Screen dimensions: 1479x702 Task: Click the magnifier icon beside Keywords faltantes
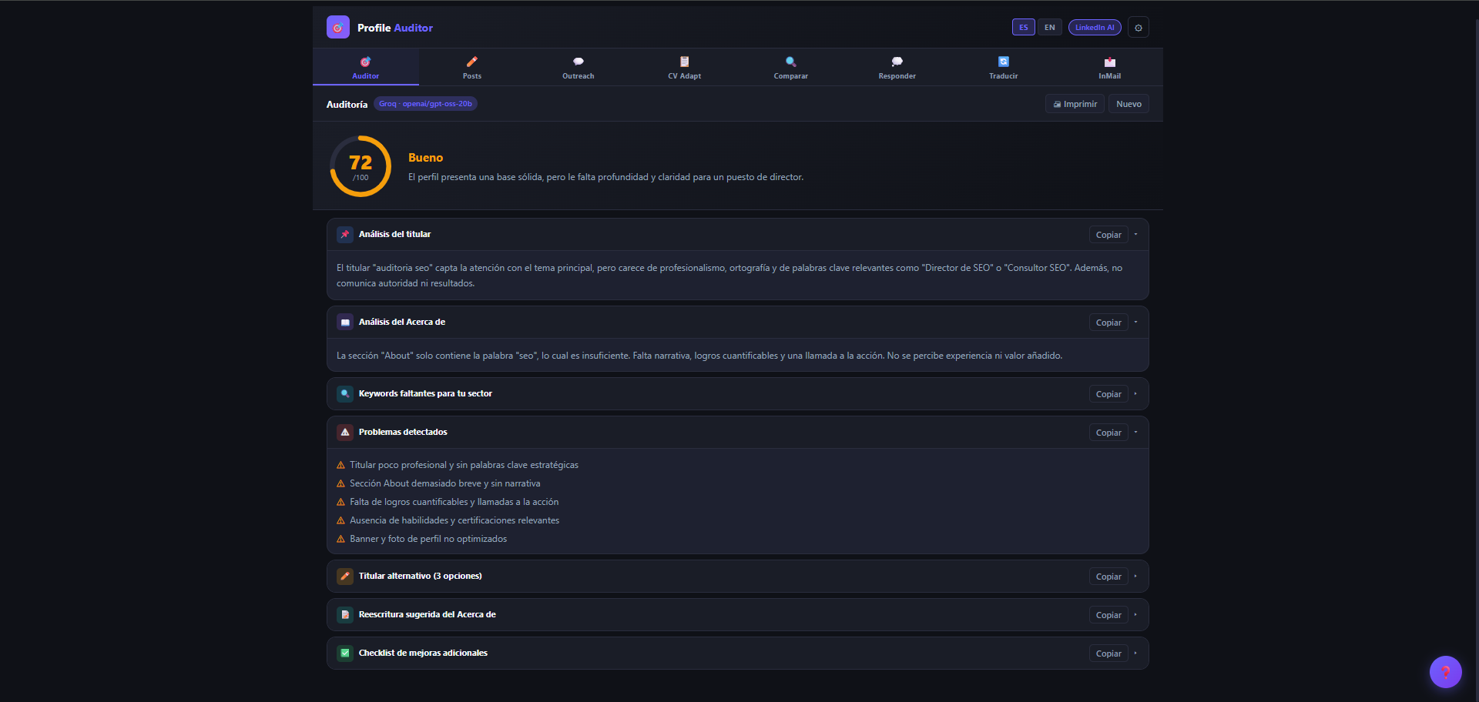pos(345,394)
